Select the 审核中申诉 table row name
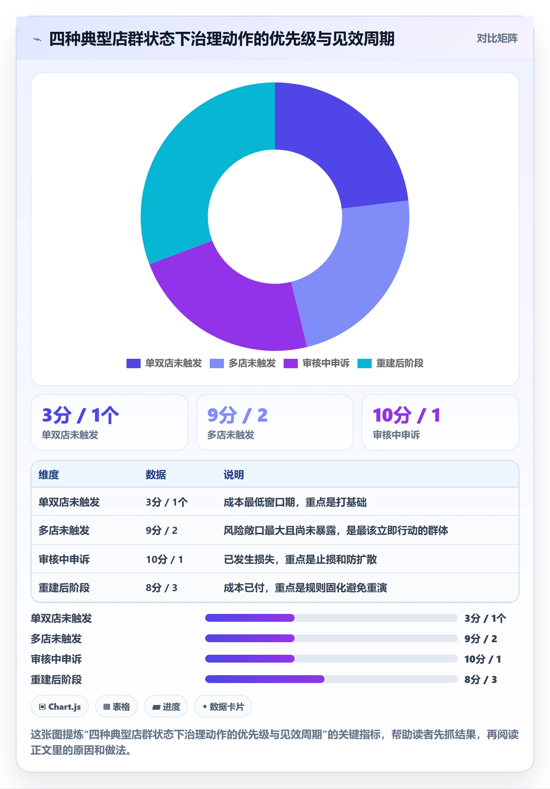 pos(64,559)
